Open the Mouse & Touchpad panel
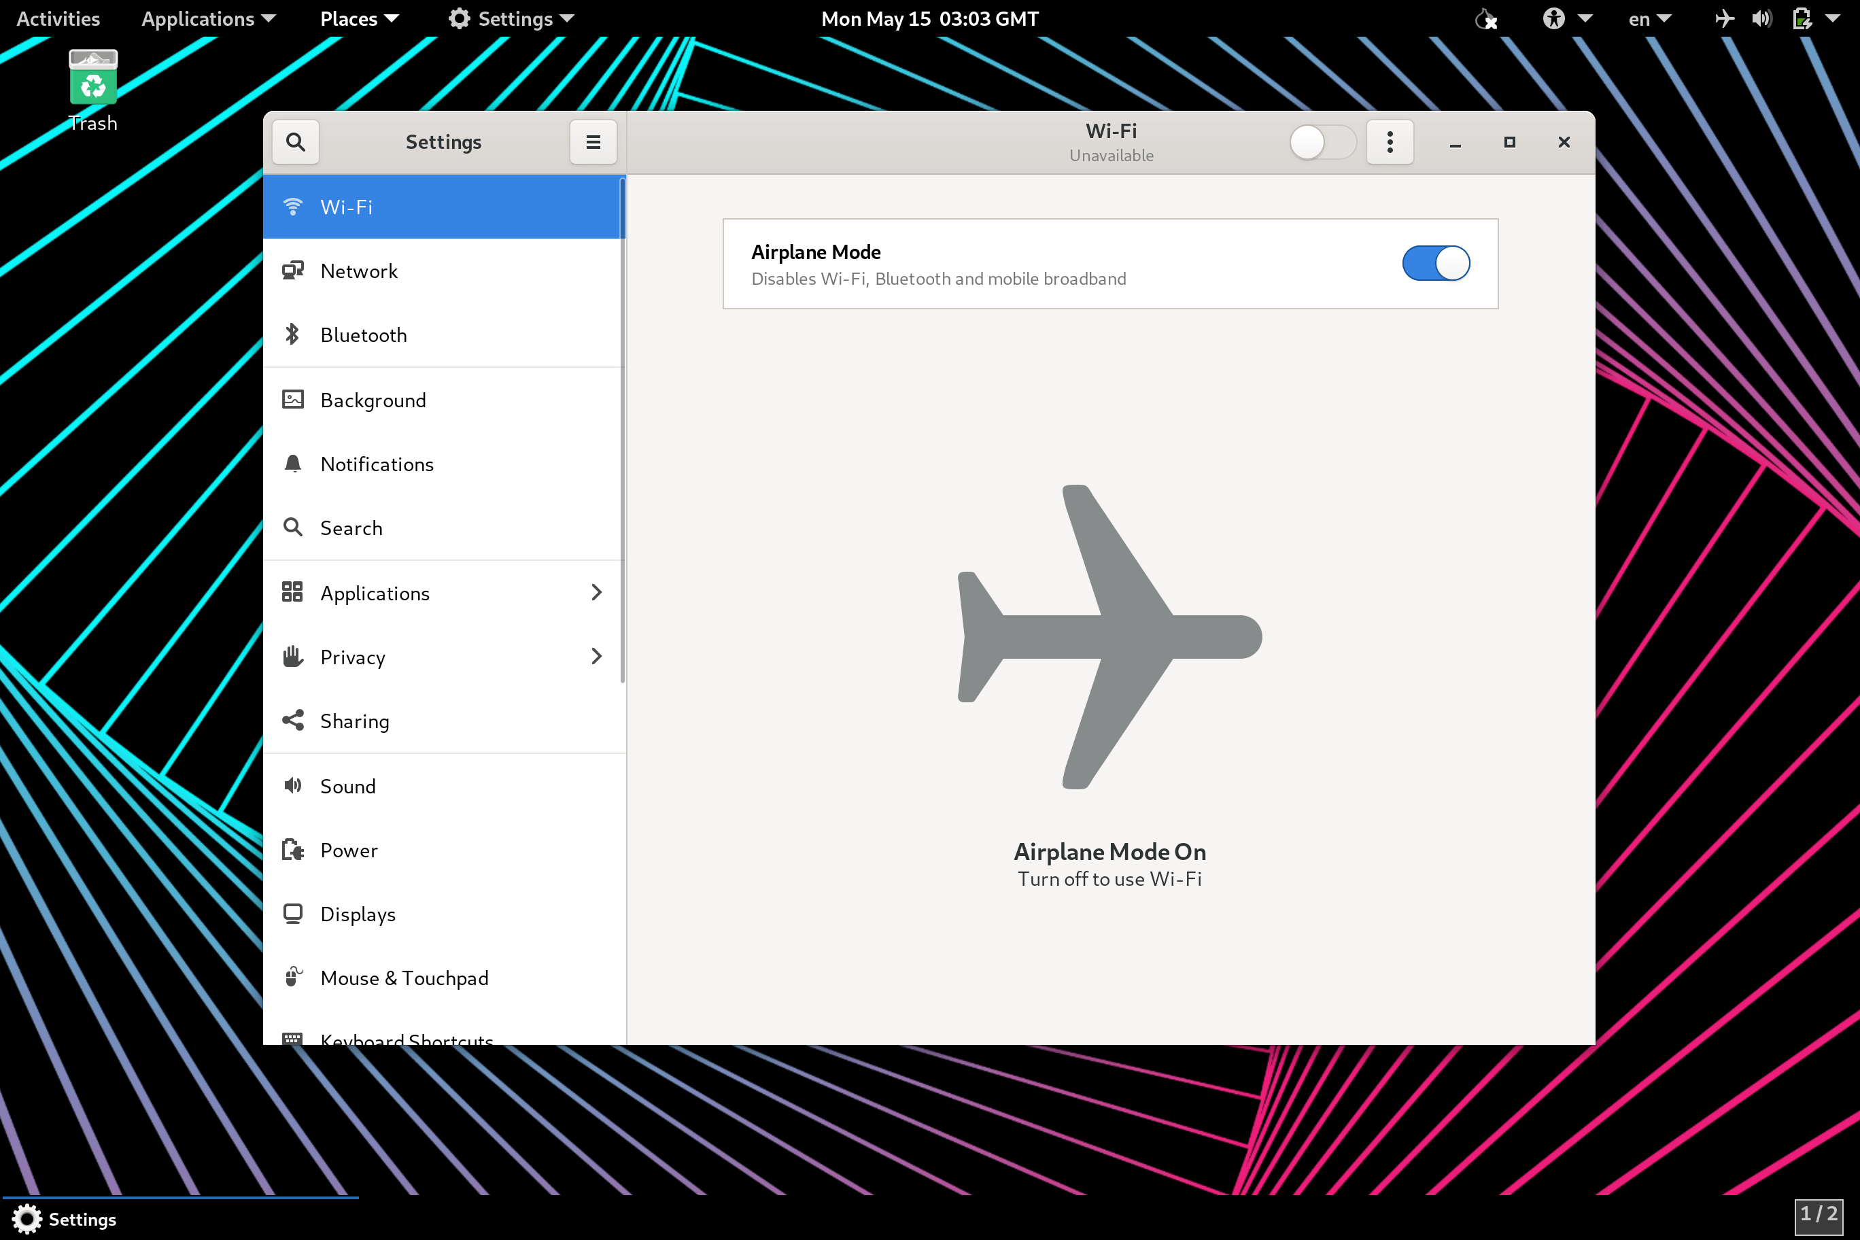Image resolution: width=1860 pixels, height=1240 pixels. tap(444, 978)
